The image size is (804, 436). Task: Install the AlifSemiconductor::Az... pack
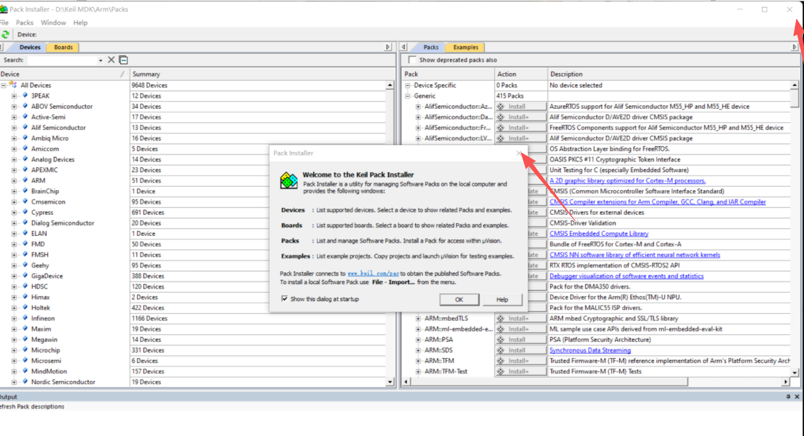tap(521, 106)
